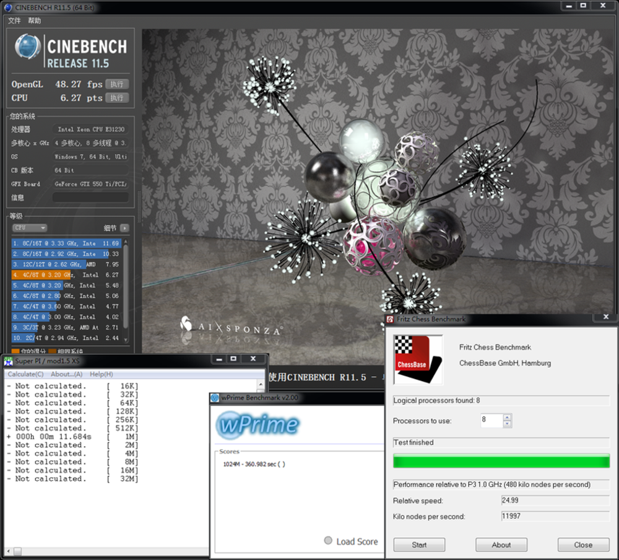Click the 信息 info input field
Image resolution: width=619 pixels, height=560 pixels.
(x=90, y=198)
